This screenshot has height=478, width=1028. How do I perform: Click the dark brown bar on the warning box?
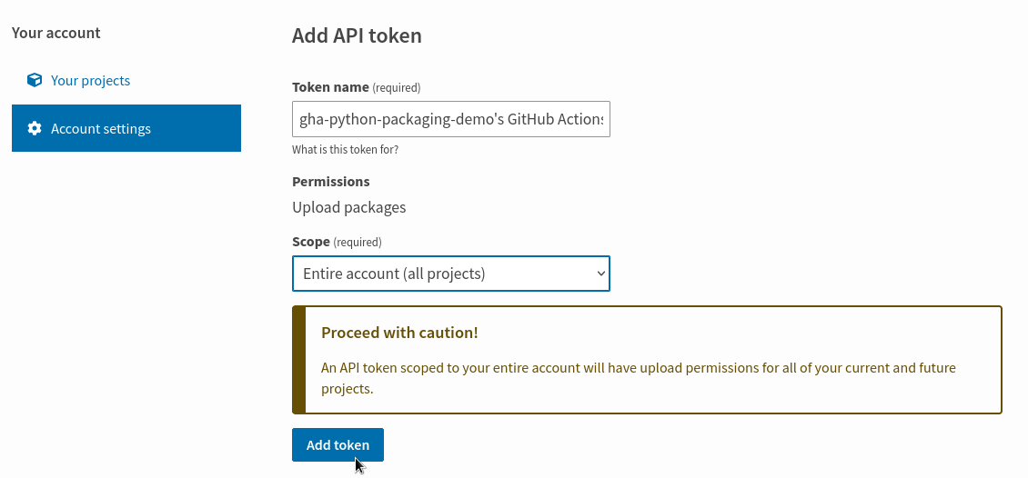point(298,360)
